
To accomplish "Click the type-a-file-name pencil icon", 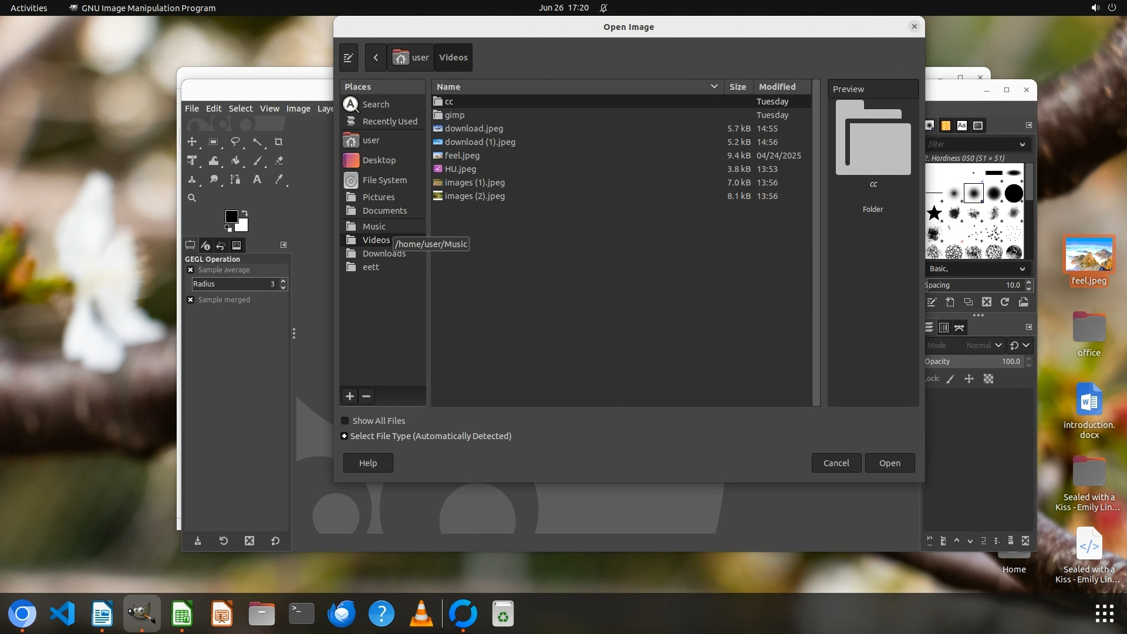I will point(349,58).
